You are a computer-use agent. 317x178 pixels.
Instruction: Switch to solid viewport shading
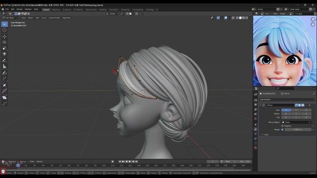(240, 18)
